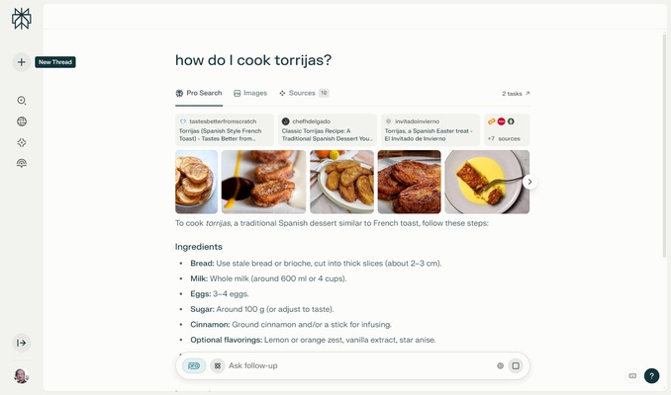Open the torrijas with custard thumbnail
This screenshot has width=671, height=395.
coord(487,182)
